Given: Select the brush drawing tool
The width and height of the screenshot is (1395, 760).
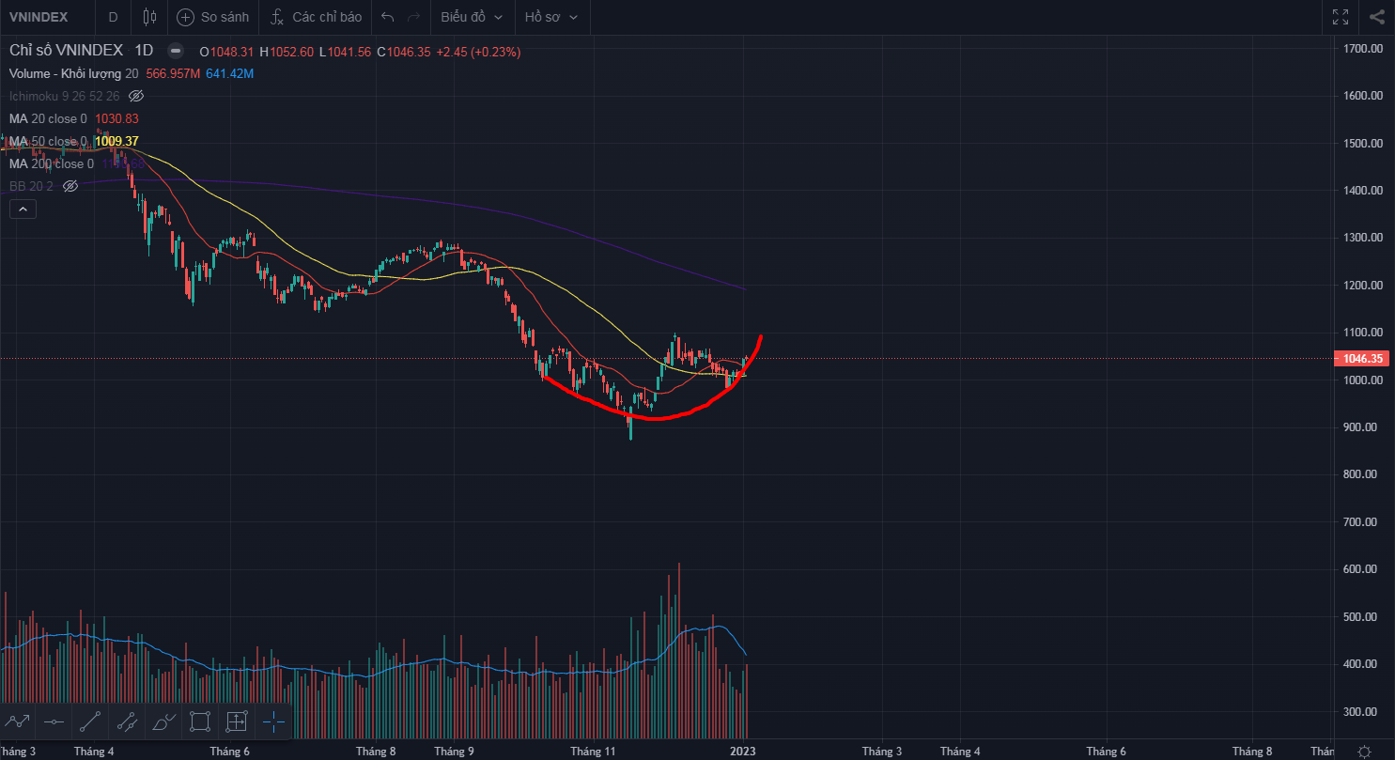Looking at the screenshot, I should pos(163,721).
